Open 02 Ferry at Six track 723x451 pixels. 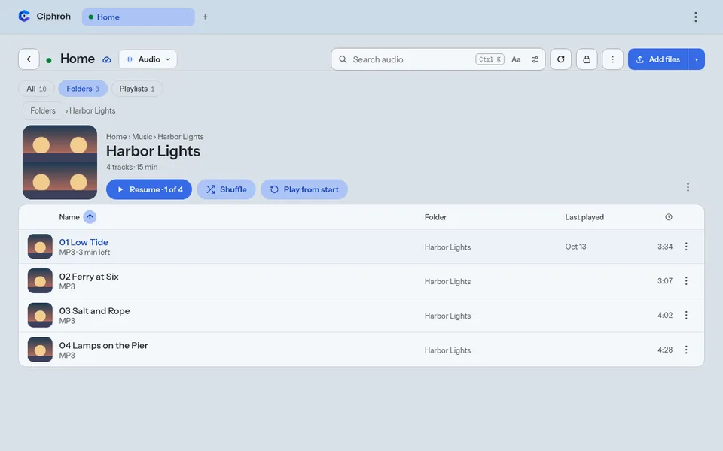point(89,277)
